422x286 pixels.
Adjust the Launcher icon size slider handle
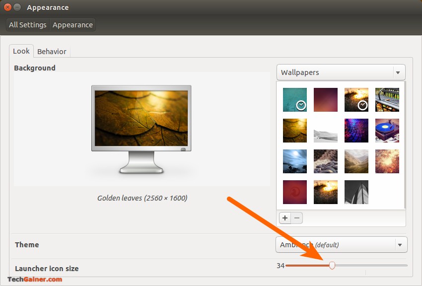(x=332, y=265)
